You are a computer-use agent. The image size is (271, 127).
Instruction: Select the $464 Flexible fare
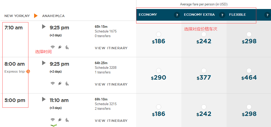pos(249,71)
